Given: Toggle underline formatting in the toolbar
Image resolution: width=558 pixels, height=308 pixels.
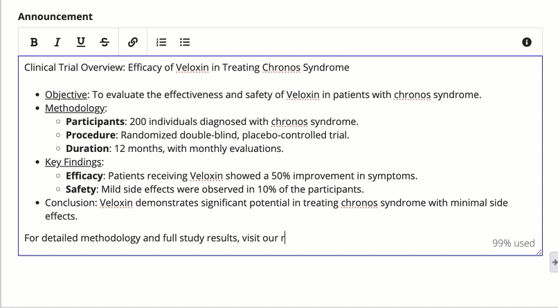Looking at the screenshot, I should (81, 42).
